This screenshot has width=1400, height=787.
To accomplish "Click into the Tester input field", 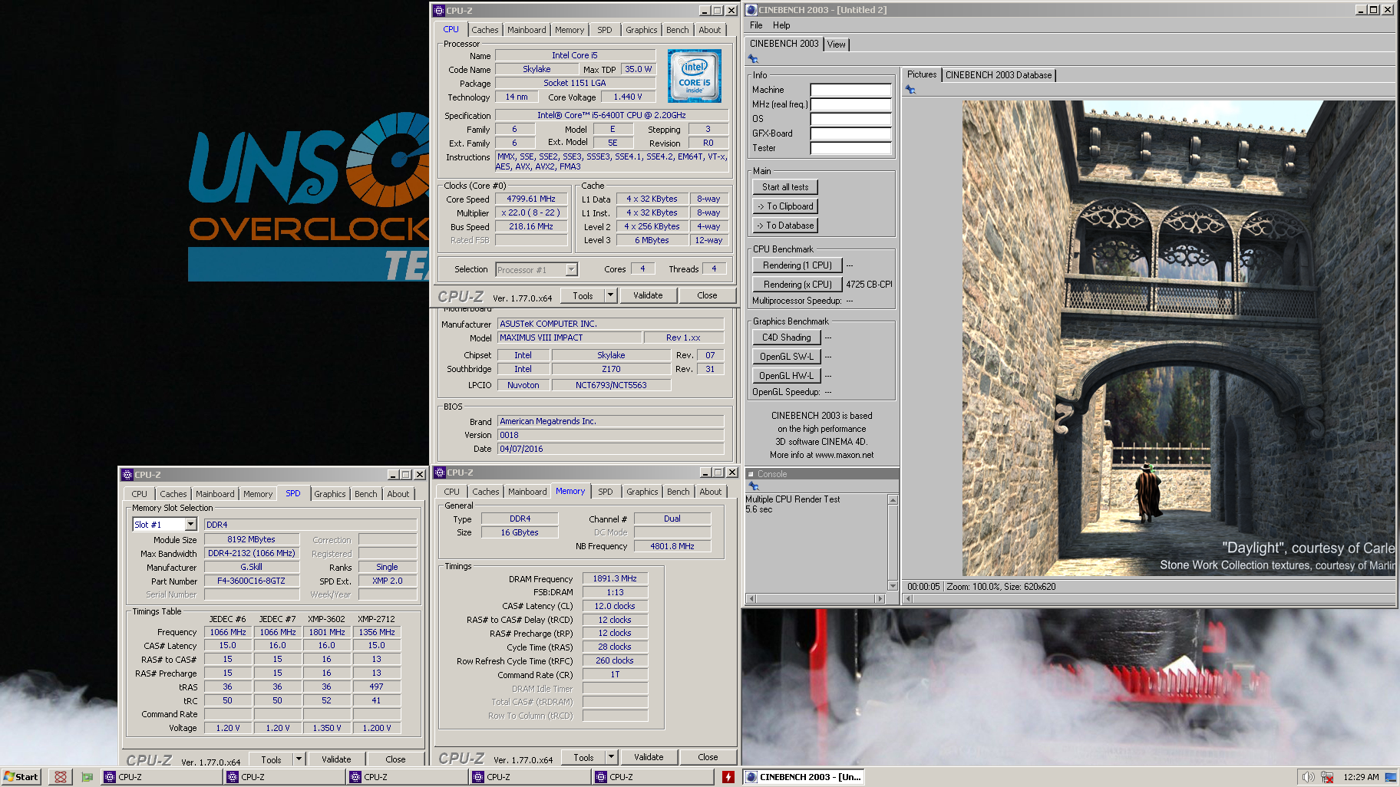I will tap(850, 148).
